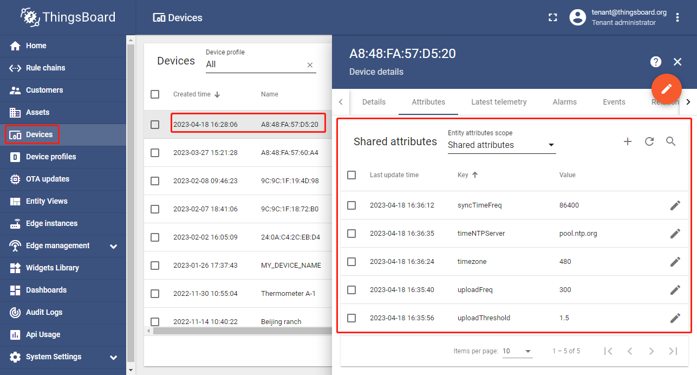Go to previous attributes page
This screenshot has width=697, height=375.
[x=630, y=351]
